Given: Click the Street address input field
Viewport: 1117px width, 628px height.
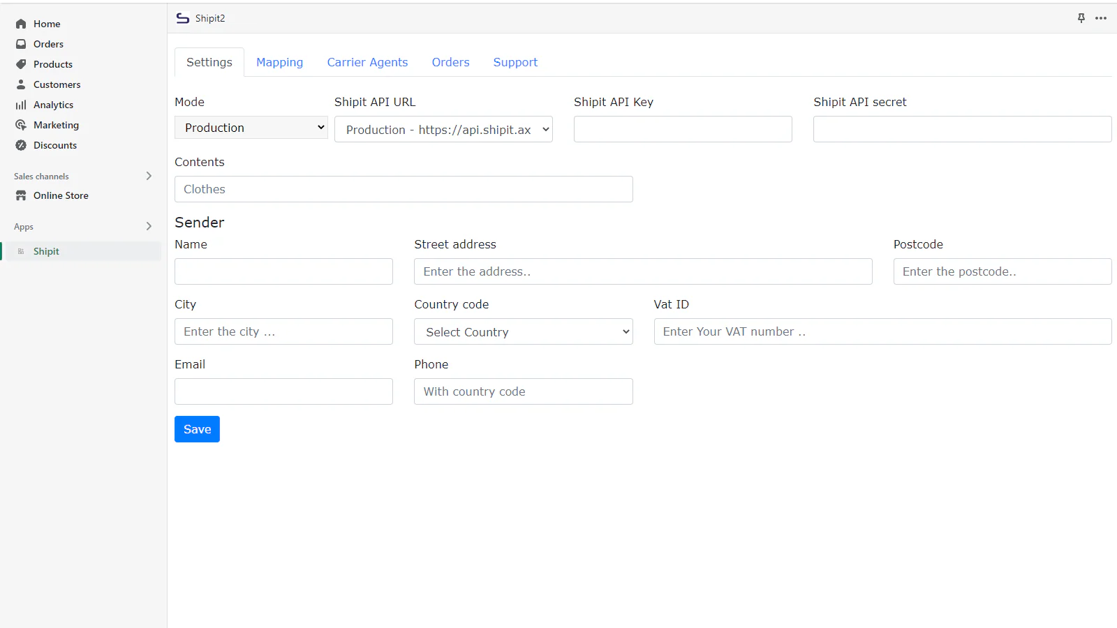Looking at the screenshot, I should click(x=643, y=271).
